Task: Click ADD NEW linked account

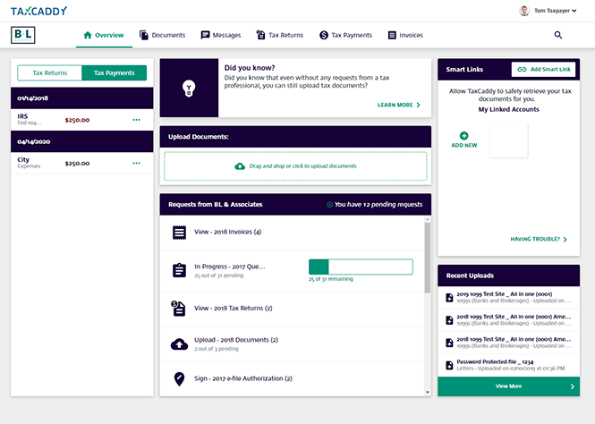Action: (464, 140)
